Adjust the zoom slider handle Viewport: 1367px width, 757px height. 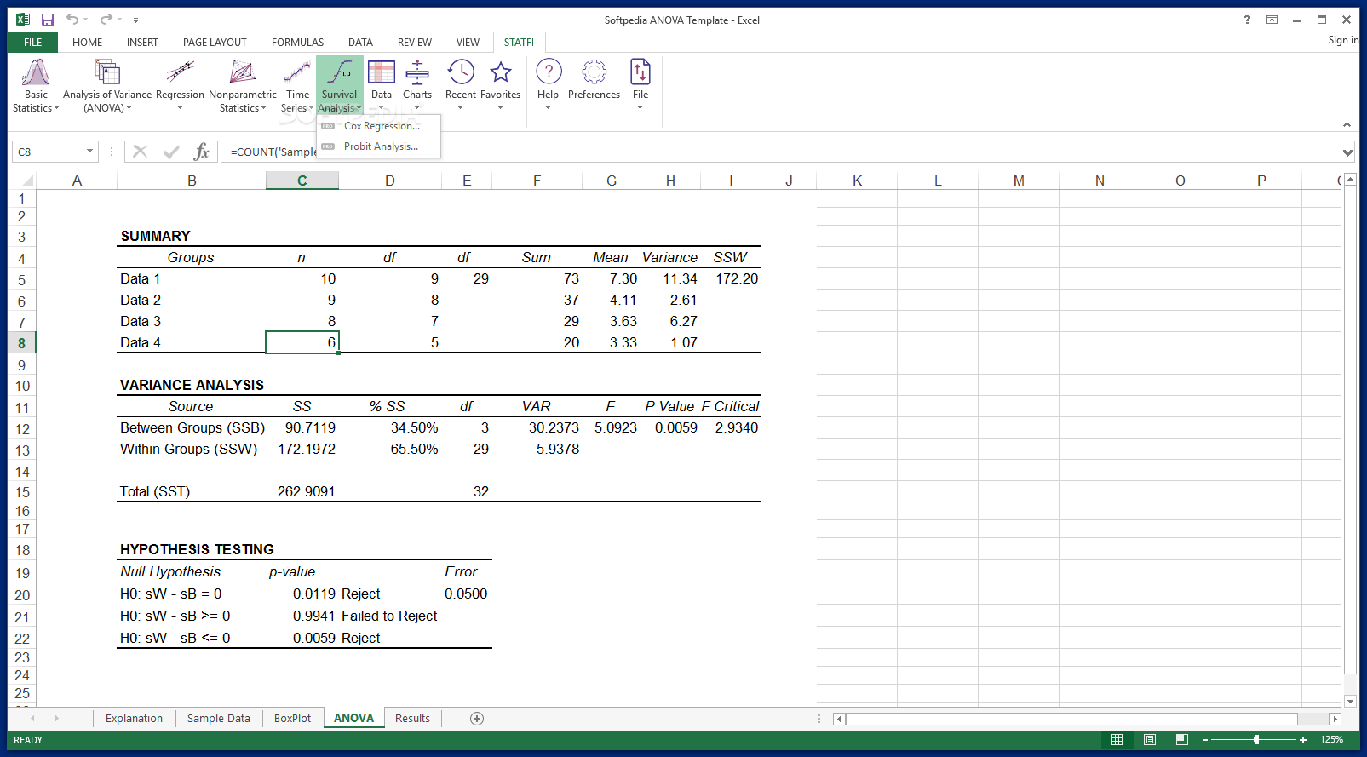[1256, 740]
